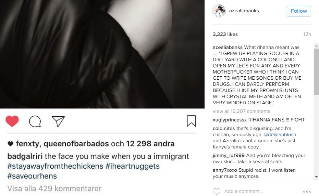Like post via heart beside comment field

(x=217, y=191)
